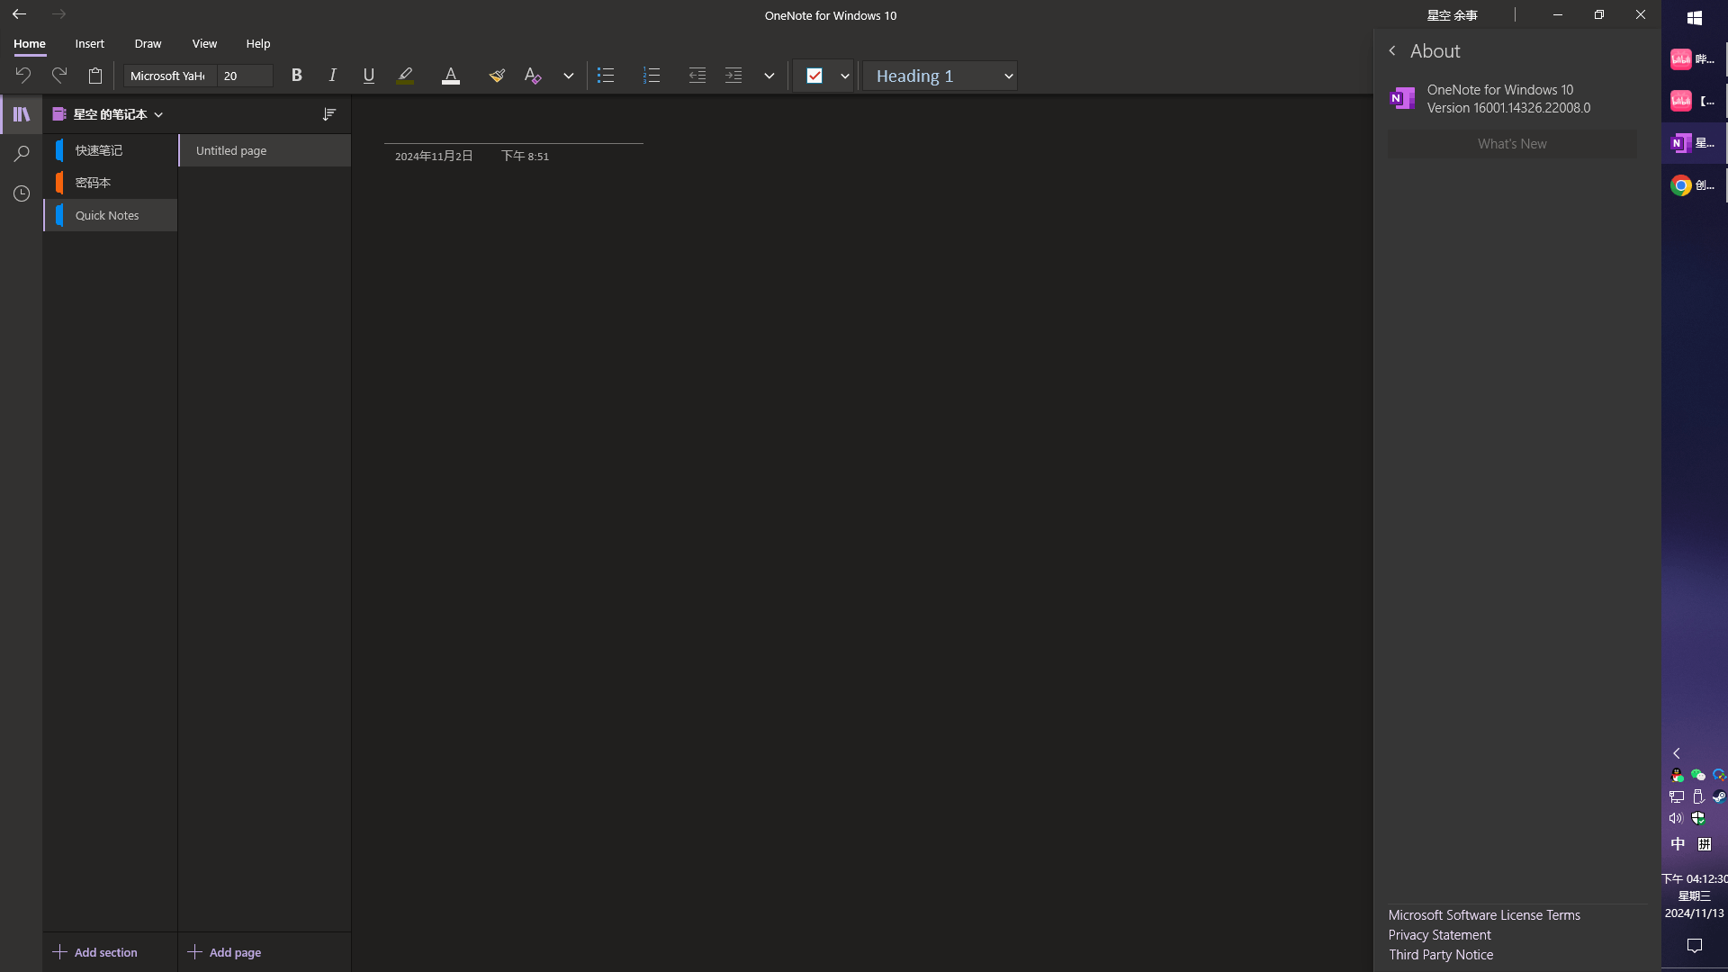Toggle italic formatting

(332, 76)
